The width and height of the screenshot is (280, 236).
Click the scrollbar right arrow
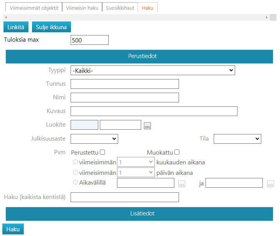tap(267, 18)
